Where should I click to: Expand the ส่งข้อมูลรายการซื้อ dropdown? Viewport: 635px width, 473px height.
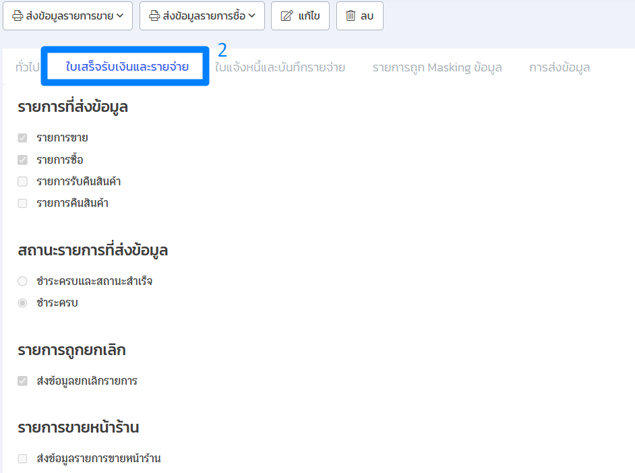click(x=251, y=17)
